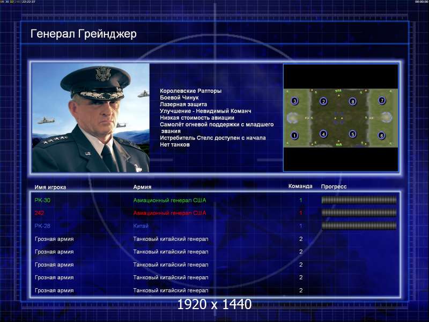Click the 'Имя игрока' column header

click(x=50, y=187)
